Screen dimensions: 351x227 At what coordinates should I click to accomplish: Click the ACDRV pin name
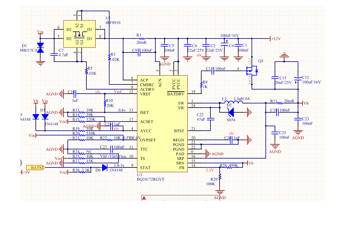pos(147,89)
